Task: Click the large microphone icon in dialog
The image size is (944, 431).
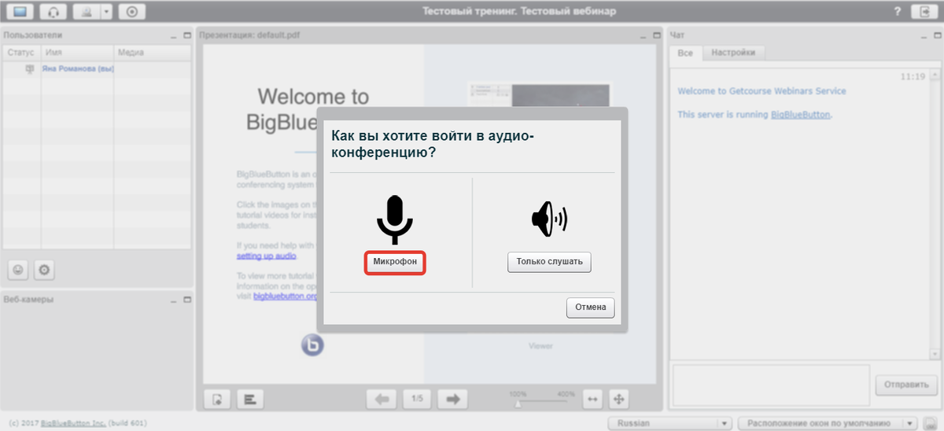Action: [395, 219]
